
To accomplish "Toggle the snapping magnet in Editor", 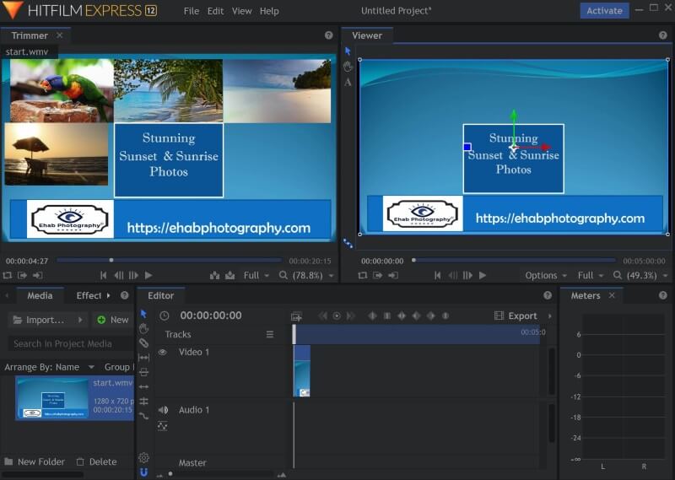I will pyautogui.click(x=143, y=472).
